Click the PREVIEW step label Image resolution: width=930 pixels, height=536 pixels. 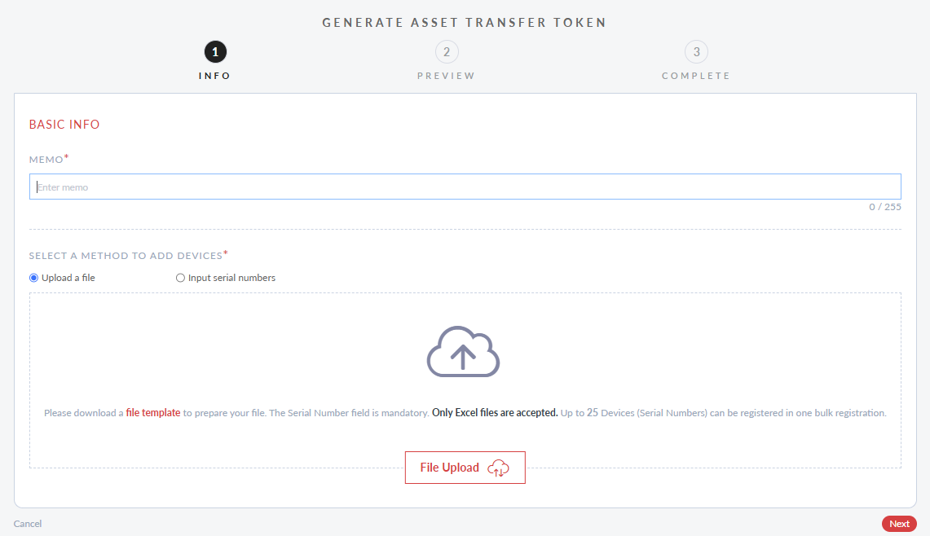click(446, 75)
